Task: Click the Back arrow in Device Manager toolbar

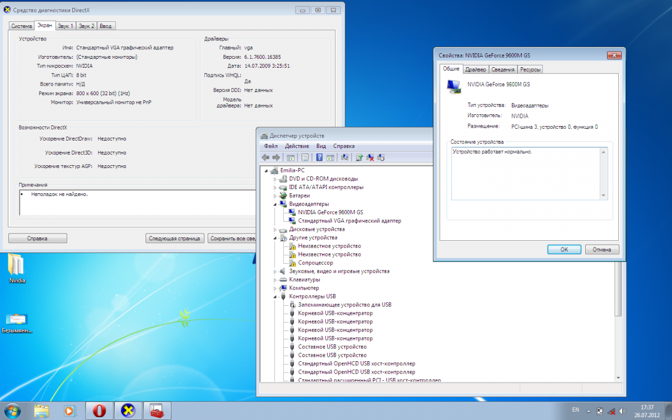Action: pos(265,157)
